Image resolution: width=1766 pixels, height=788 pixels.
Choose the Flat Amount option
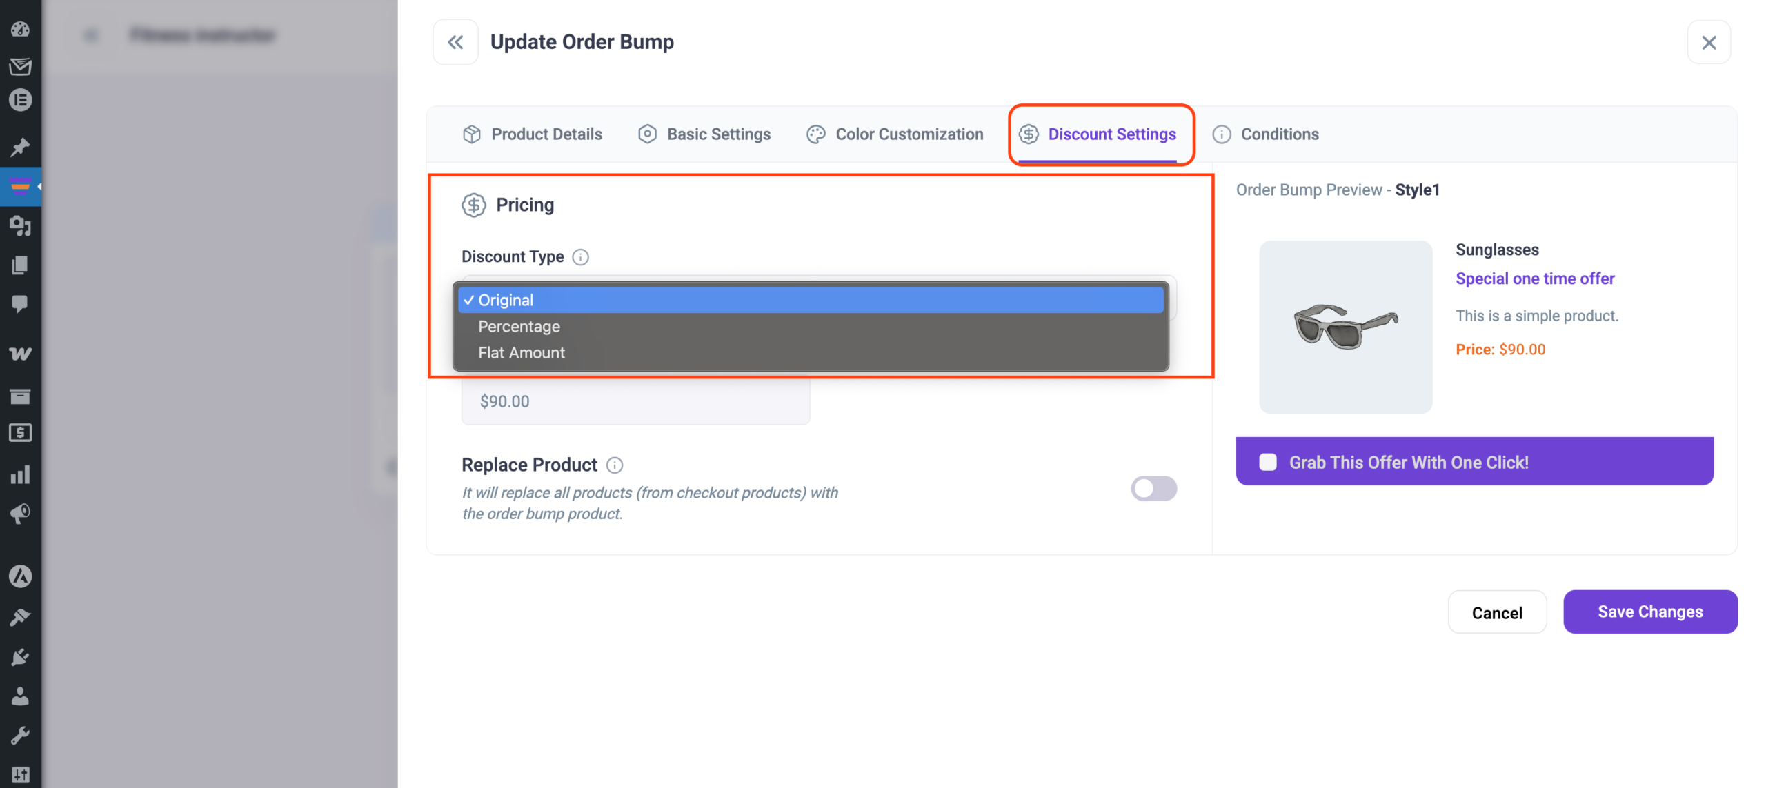(521, 352)
